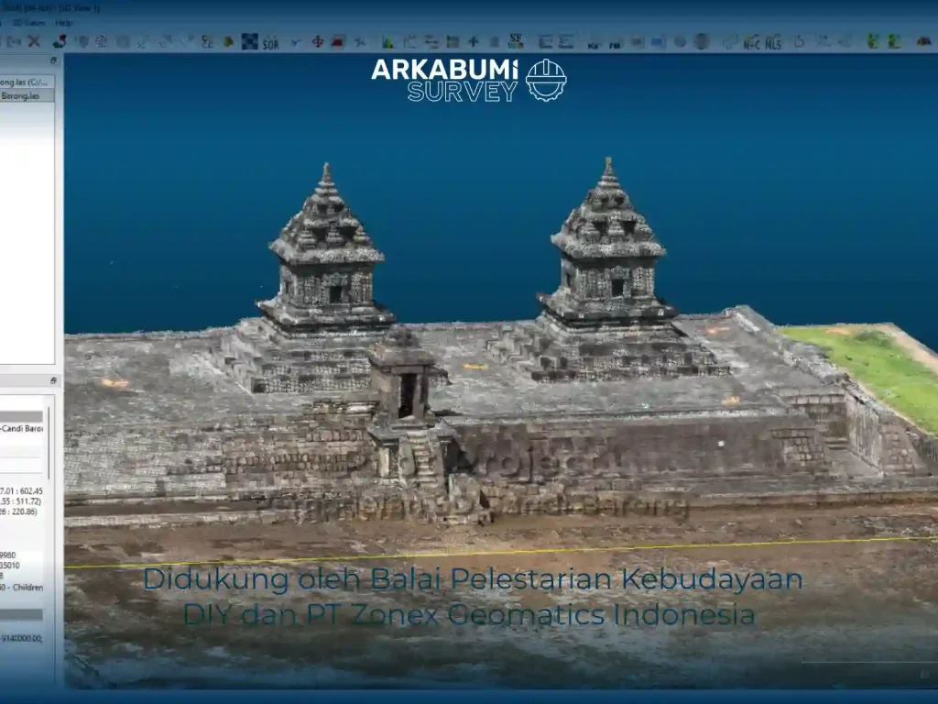Click the FM toolbar icon

tap(615, 44)
